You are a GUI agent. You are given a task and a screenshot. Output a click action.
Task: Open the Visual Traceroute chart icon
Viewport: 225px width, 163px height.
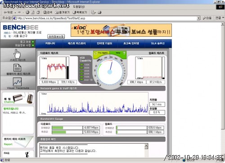tap(17, 82)
